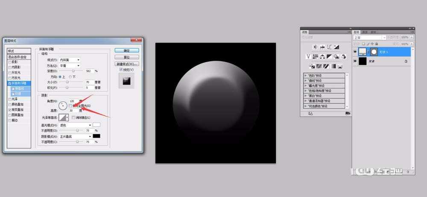Click the Color Balance adjustment icon
The image size is (427, 197).
coord(322,56)
